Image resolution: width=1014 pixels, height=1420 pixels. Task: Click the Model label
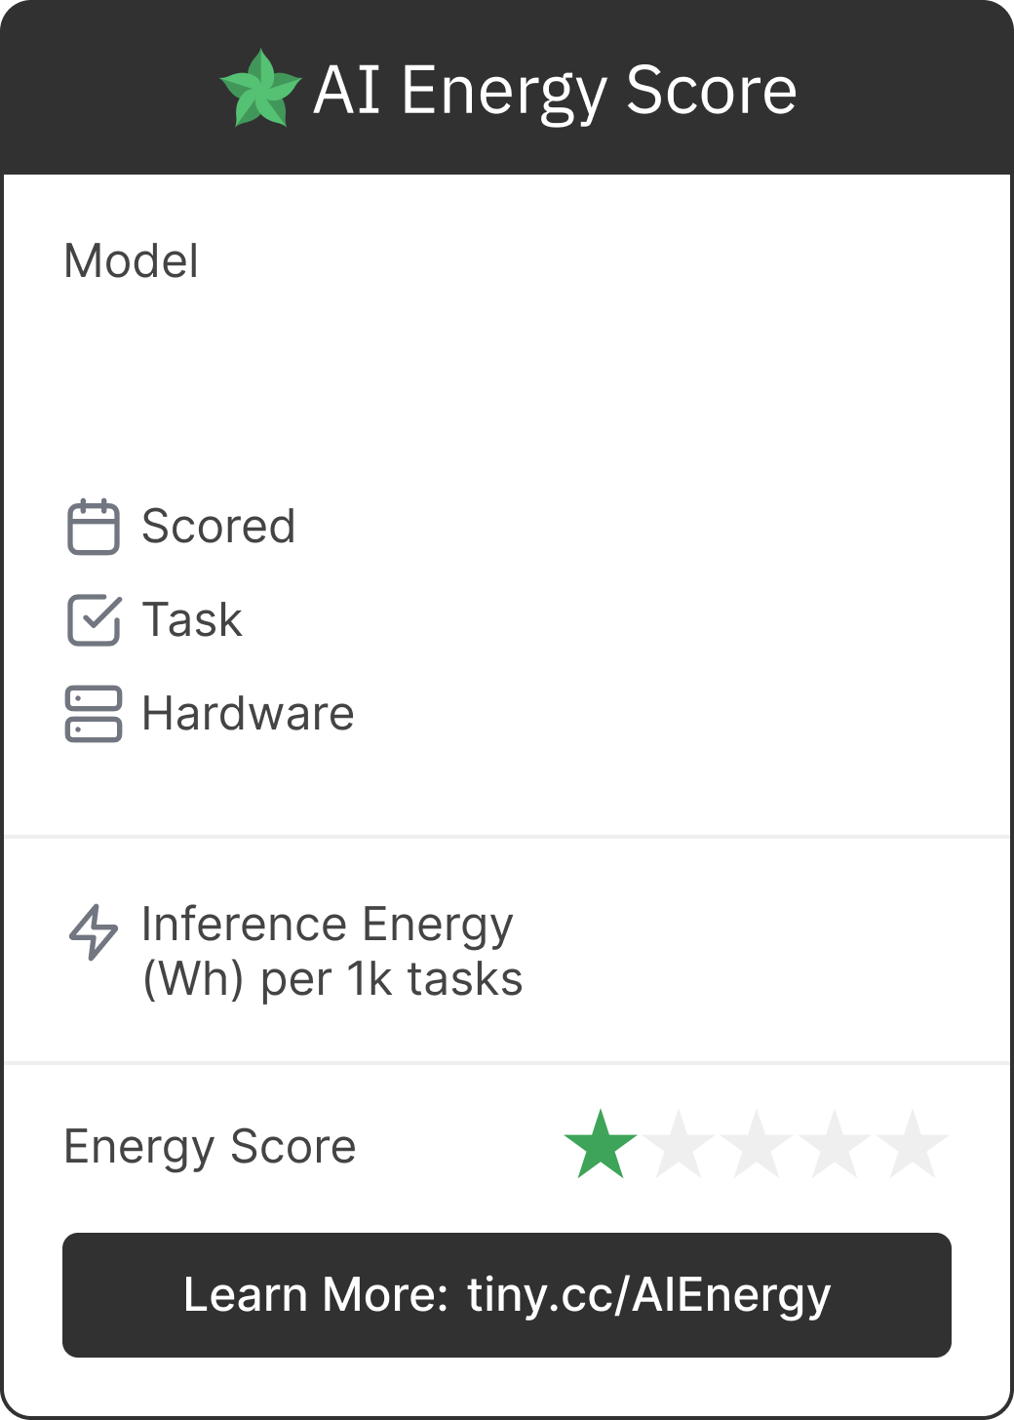(x=132, y=261)
